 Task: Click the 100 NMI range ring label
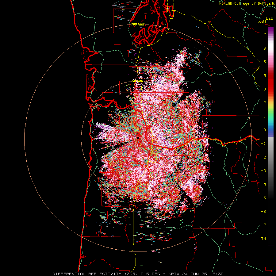pyautogui.click(x=138, y=24)
